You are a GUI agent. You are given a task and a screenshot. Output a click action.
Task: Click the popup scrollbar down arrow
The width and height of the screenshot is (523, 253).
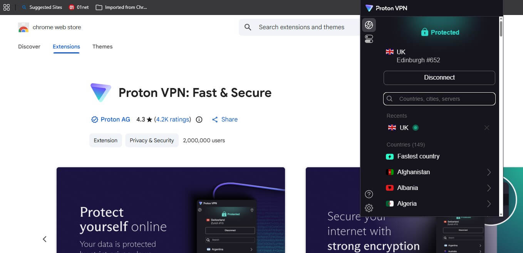[501, 214]
